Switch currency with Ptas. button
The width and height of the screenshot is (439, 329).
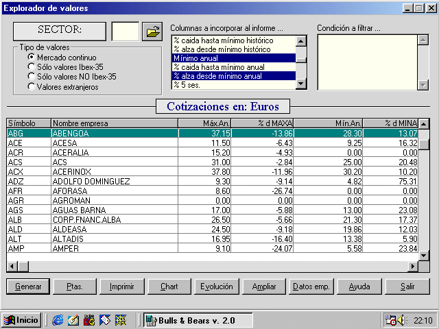(75, 287)
